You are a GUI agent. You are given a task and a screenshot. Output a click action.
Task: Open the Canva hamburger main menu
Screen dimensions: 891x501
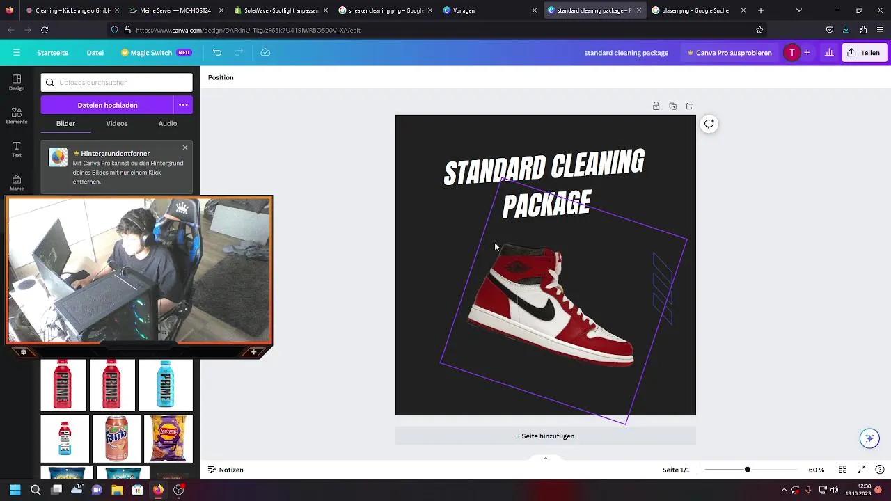click(17, 52)
